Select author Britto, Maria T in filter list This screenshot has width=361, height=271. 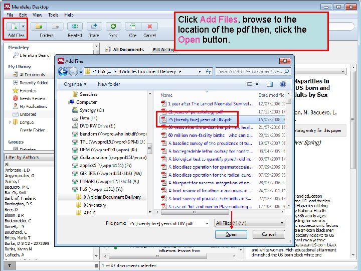(18, 238)
